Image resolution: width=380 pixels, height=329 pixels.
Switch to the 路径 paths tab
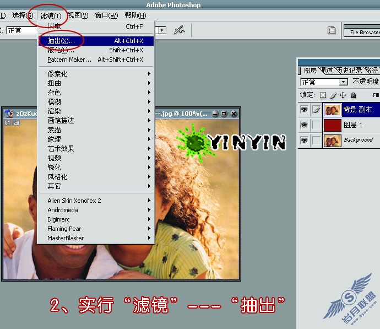(x=371, y=71)
